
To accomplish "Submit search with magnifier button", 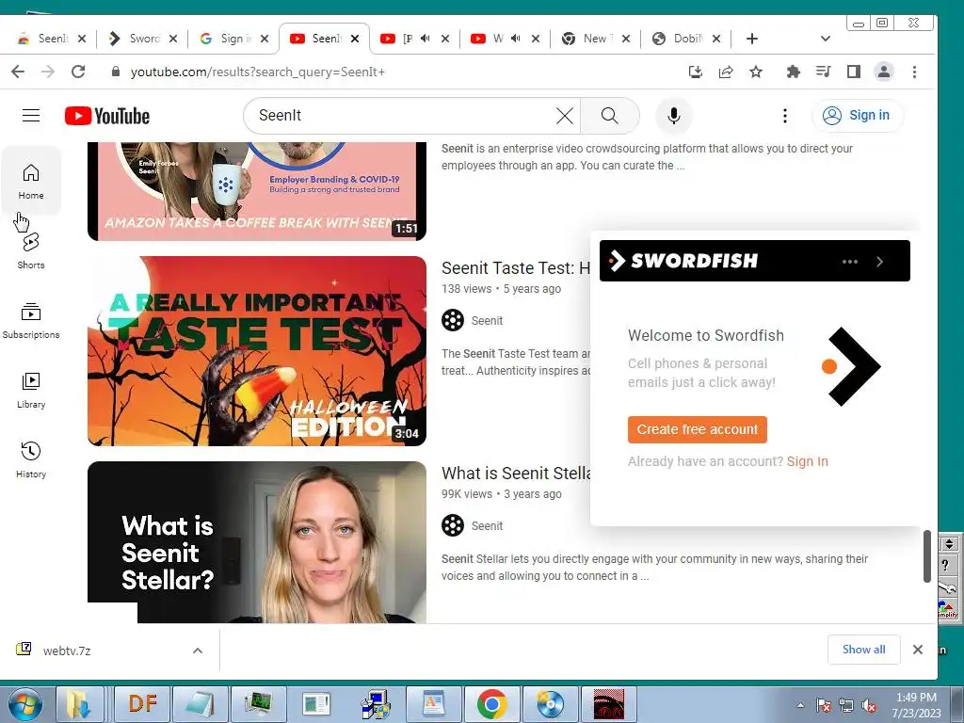I will click(609, 116).
